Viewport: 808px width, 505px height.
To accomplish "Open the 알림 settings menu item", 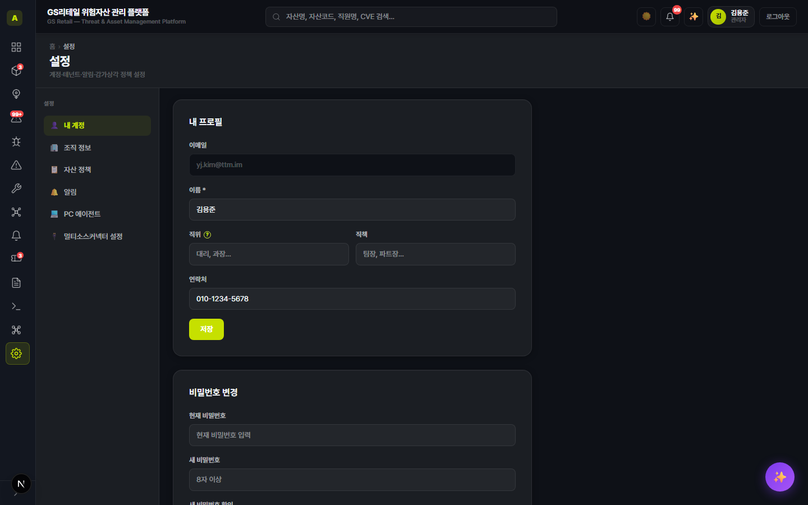I will [x=97, y=192].
